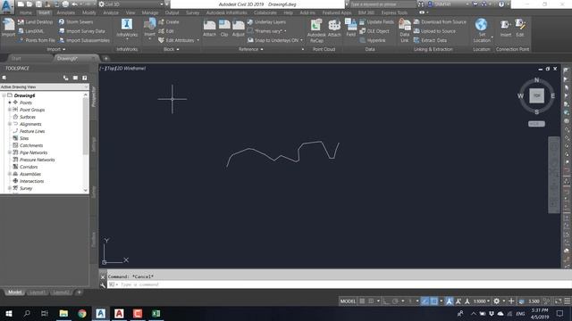Click Extract Data
This screenshot has height=321, width=572.
pyautogui.click(x=430, y=40)
